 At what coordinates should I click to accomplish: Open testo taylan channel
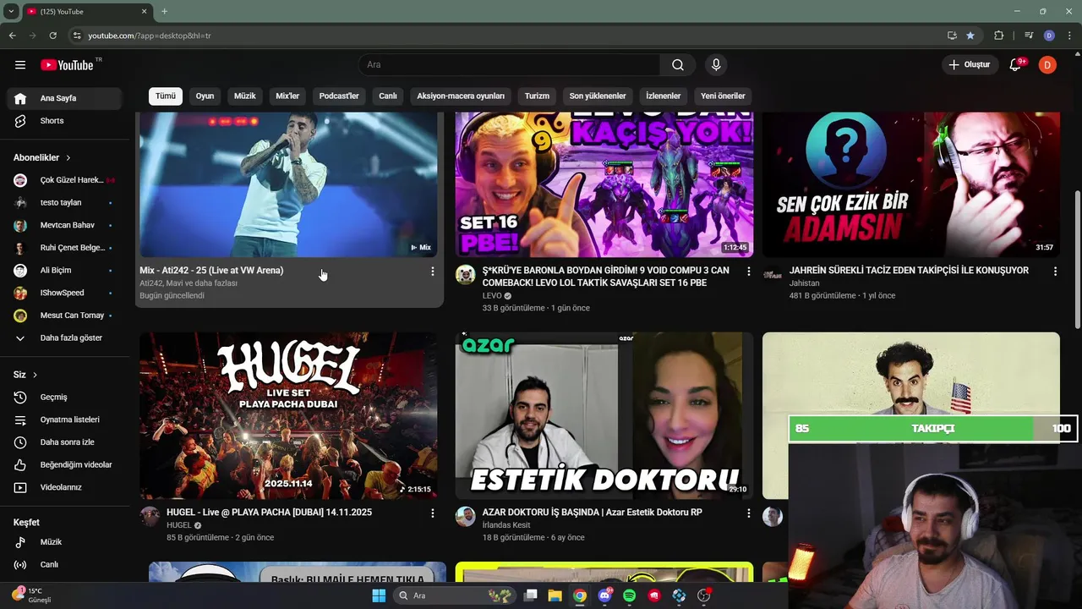pos(64,203)
